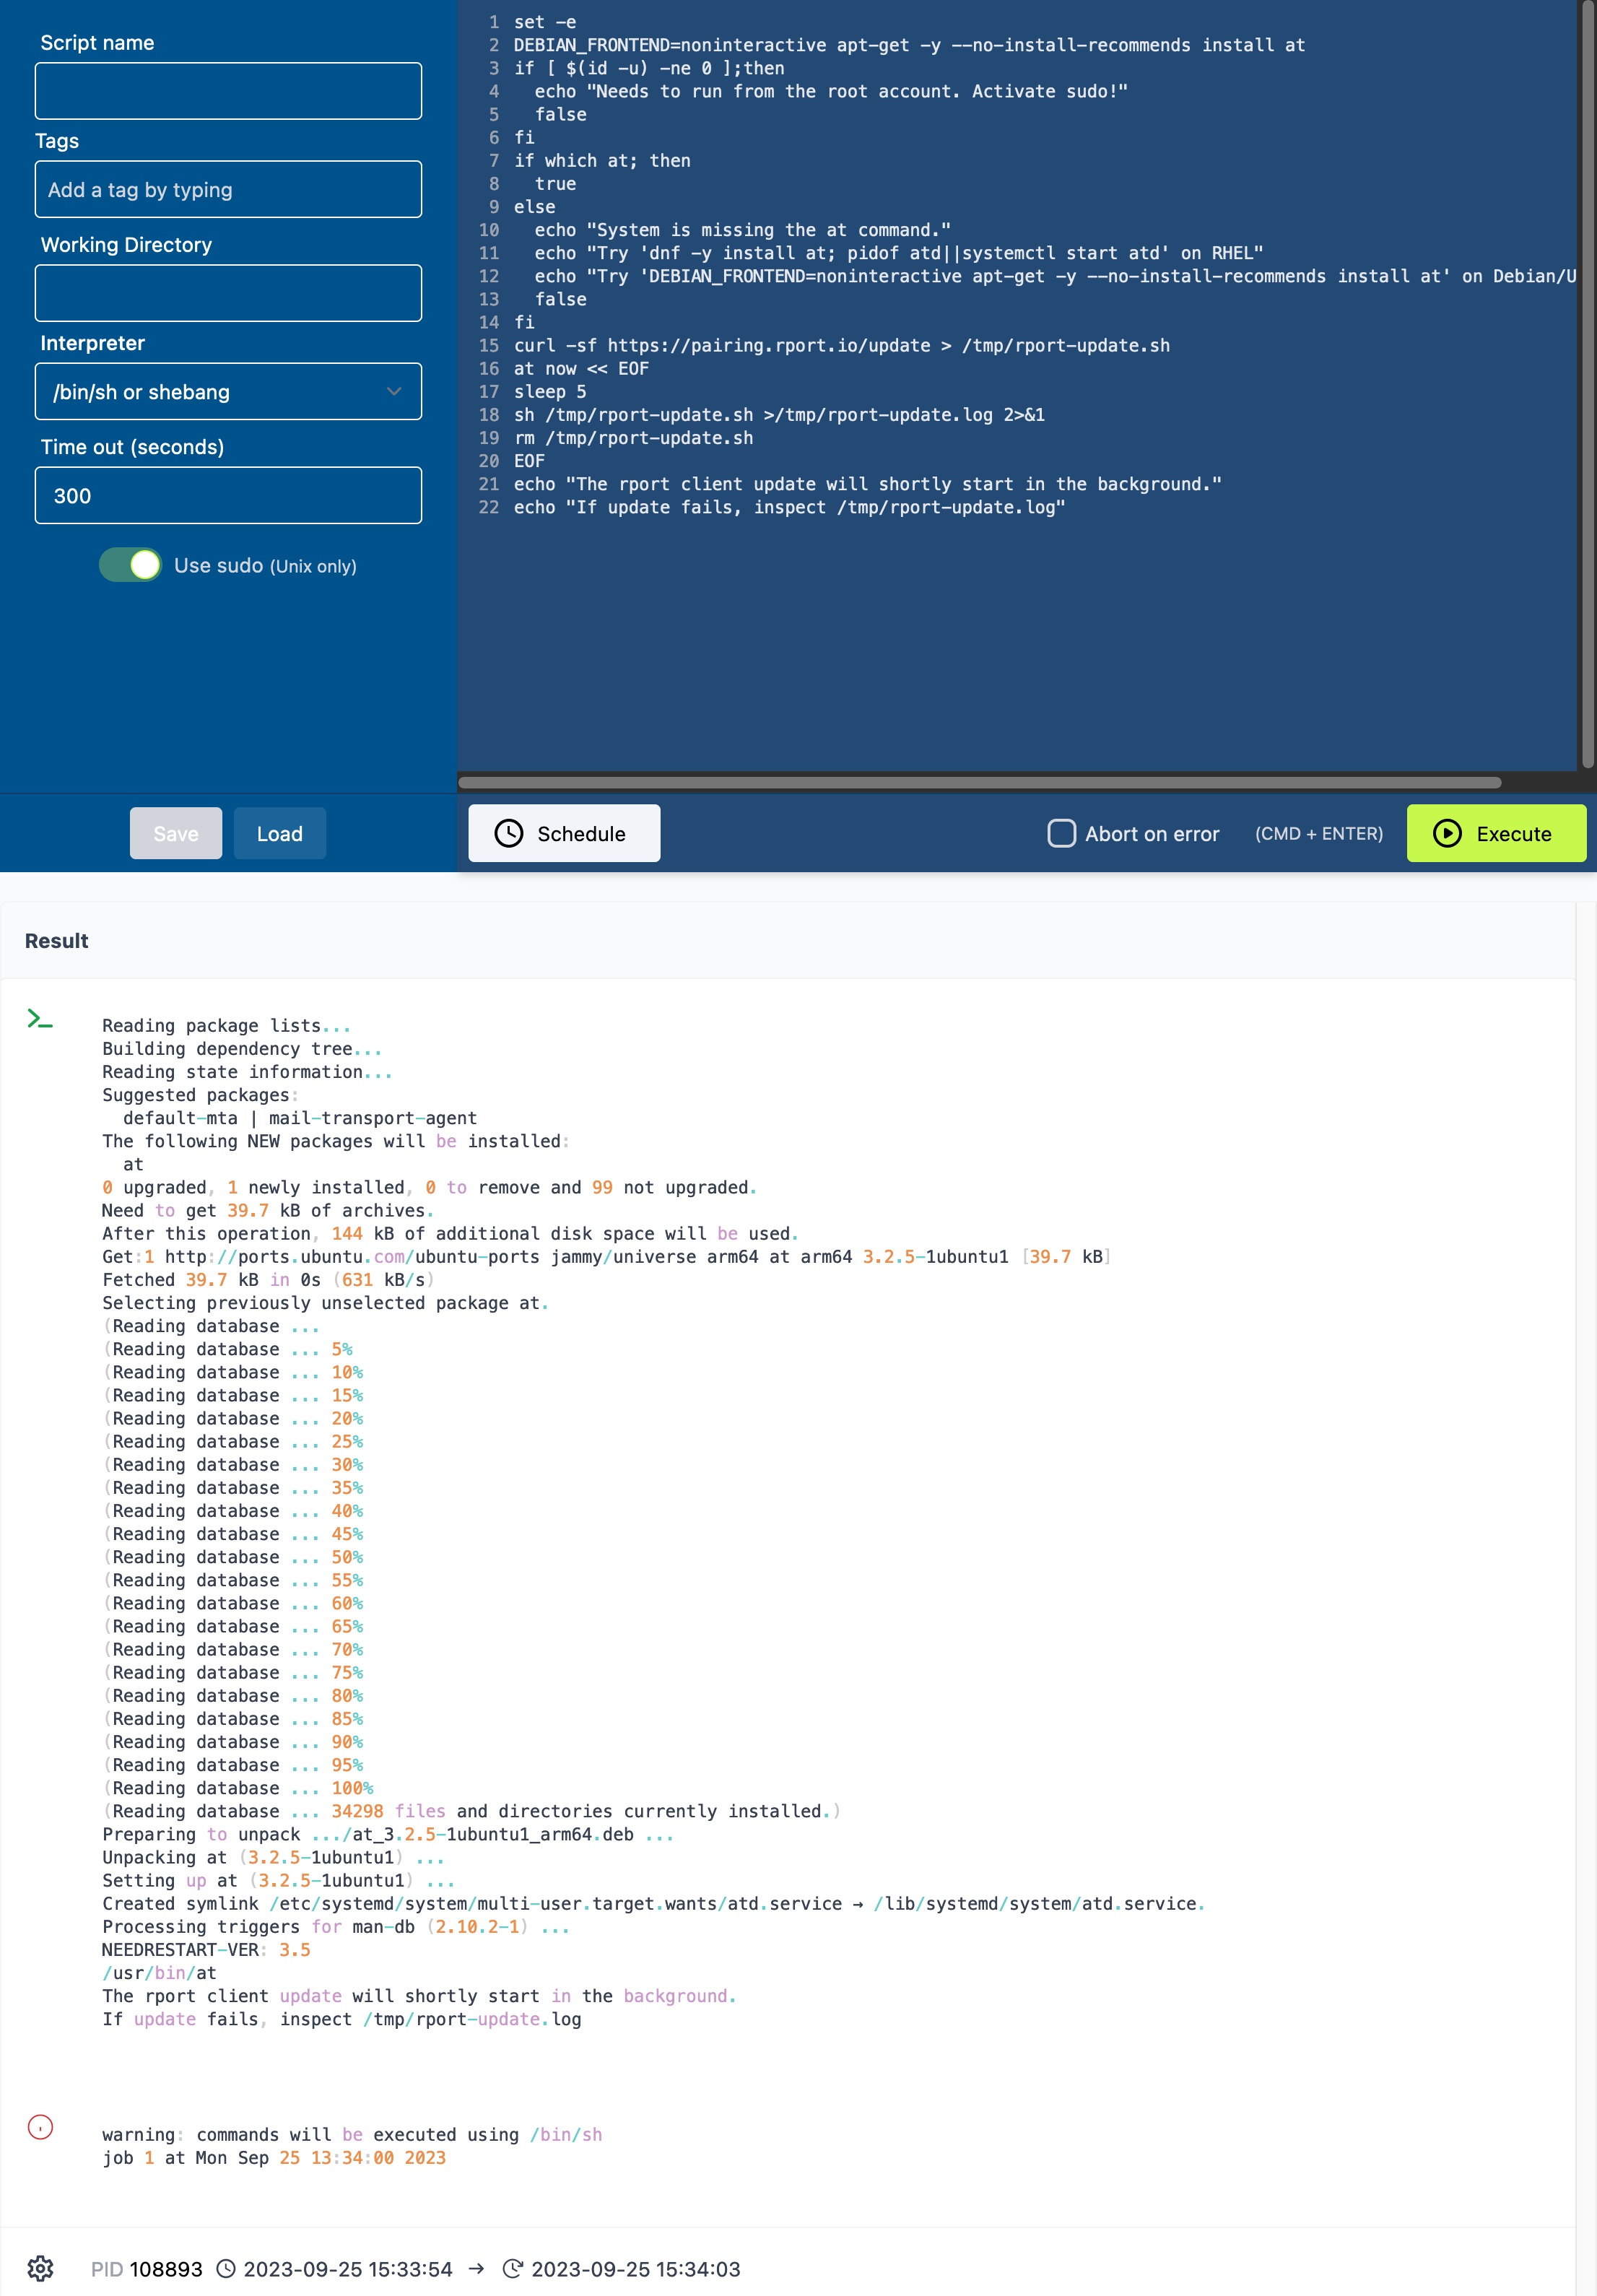1597x2296 pixels.
Task: Click the arrow between the timestamps
Action: (477, 2269)
